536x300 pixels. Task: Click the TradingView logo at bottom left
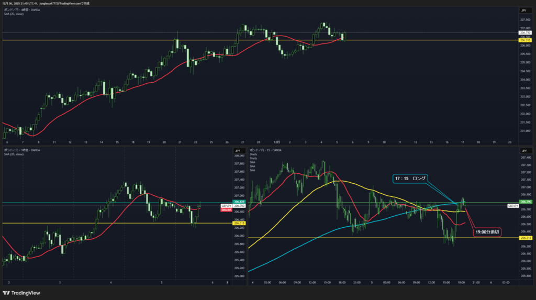point(21,293)
